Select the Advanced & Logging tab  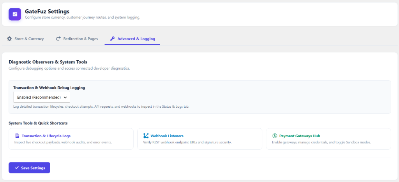tap(132, 39)
